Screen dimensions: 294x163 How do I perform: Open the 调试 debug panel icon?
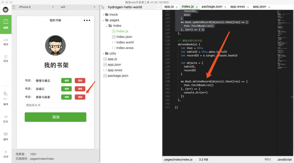coord(6,42)
